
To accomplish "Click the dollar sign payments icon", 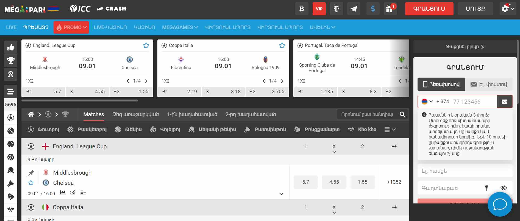I will (373, 9).
